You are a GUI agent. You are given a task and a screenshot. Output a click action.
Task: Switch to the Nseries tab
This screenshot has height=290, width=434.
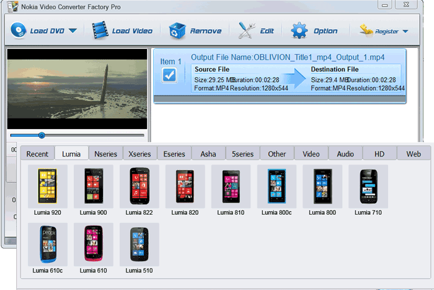(x=106, y=154)
